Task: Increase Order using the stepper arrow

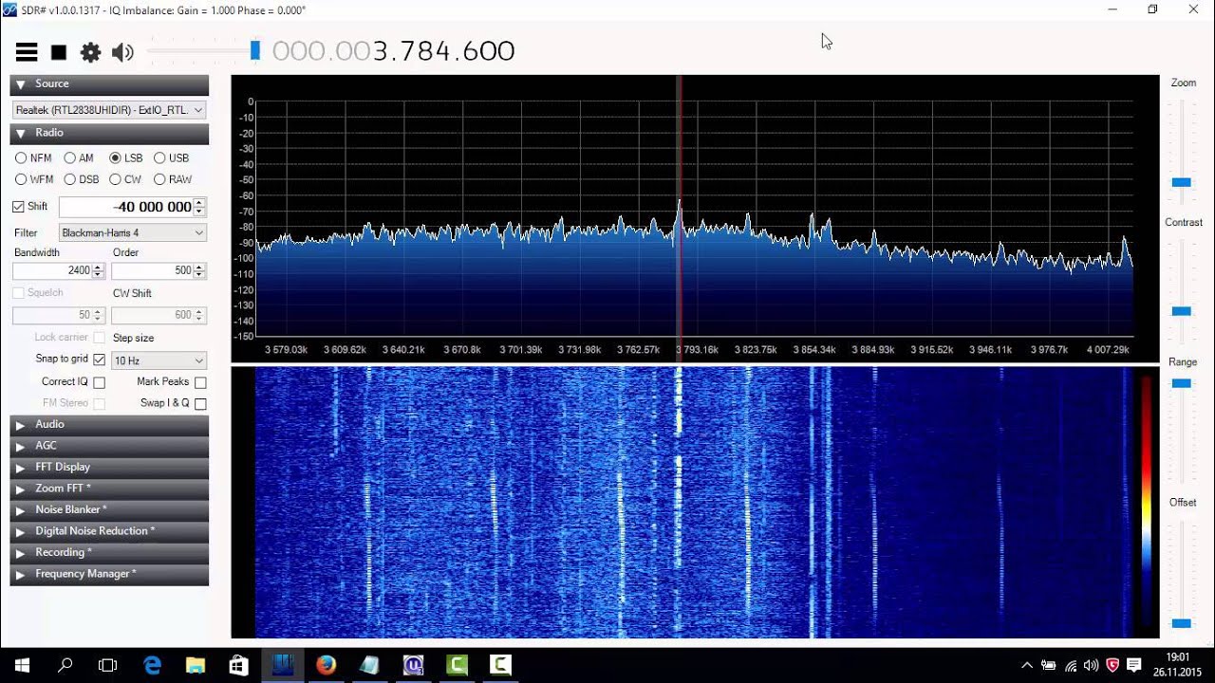Action: click(198, 267)
